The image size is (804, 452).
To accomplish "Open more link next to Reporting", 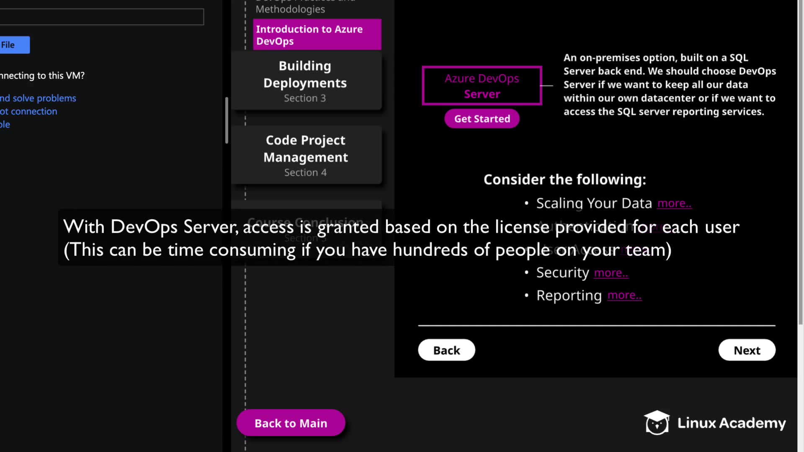I will pos(624,295).
